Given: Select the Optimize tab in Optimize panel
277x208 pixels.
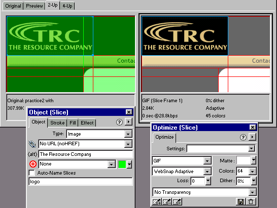Looking at the screenshot, I should tap(164, 137).
